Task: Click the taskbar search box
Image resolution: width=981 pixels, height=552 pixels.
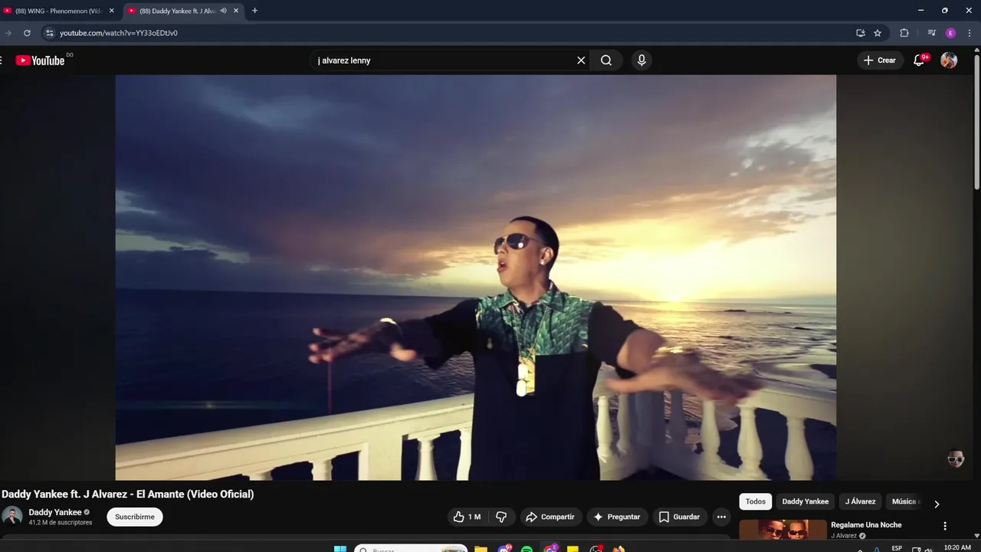Action: pos(411,549)
